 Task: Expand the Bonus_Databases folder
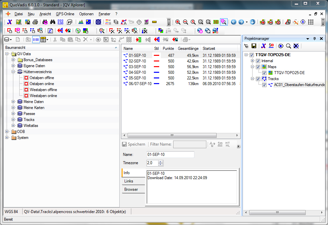pos(13,60)
